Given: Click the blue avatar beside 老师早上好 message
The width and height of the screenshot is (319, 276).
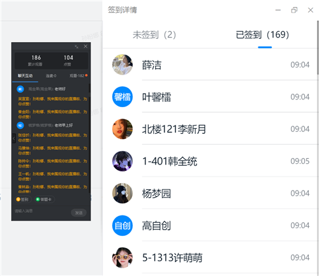Looking at the screenshot, I should coord(20,126).
